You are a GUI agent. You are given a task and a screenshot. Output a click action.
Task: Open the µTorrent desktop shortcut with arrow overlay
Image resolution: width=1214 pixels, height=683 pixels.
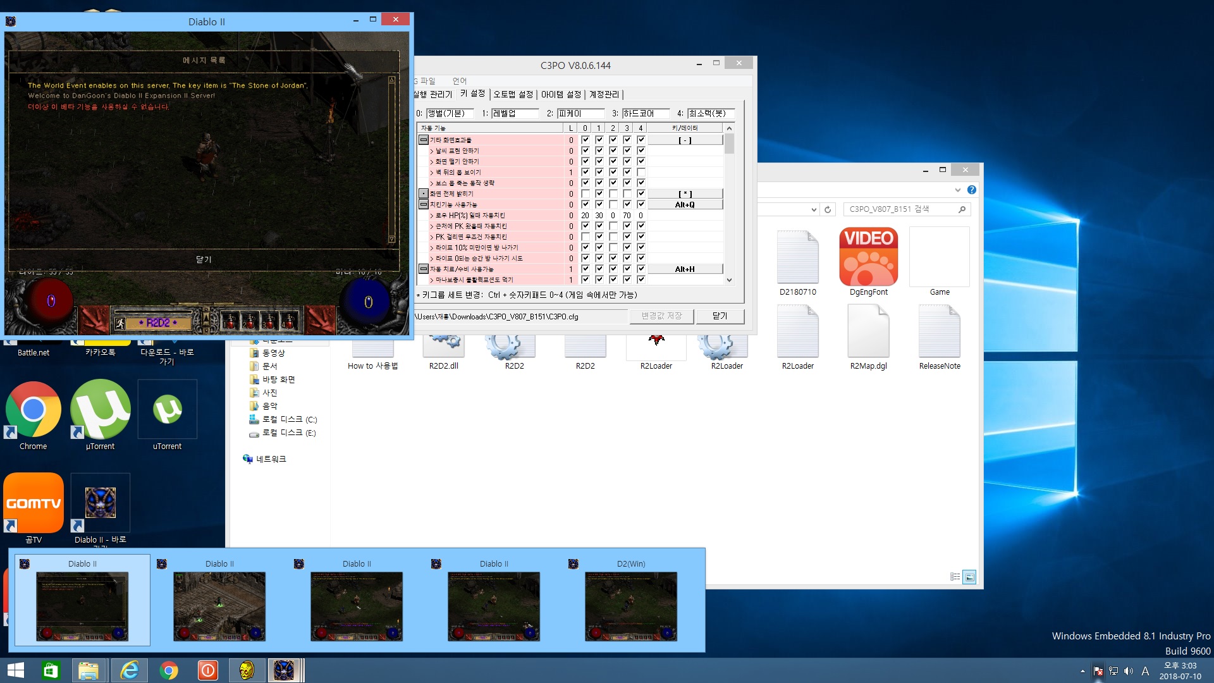(x=100, y=415)
